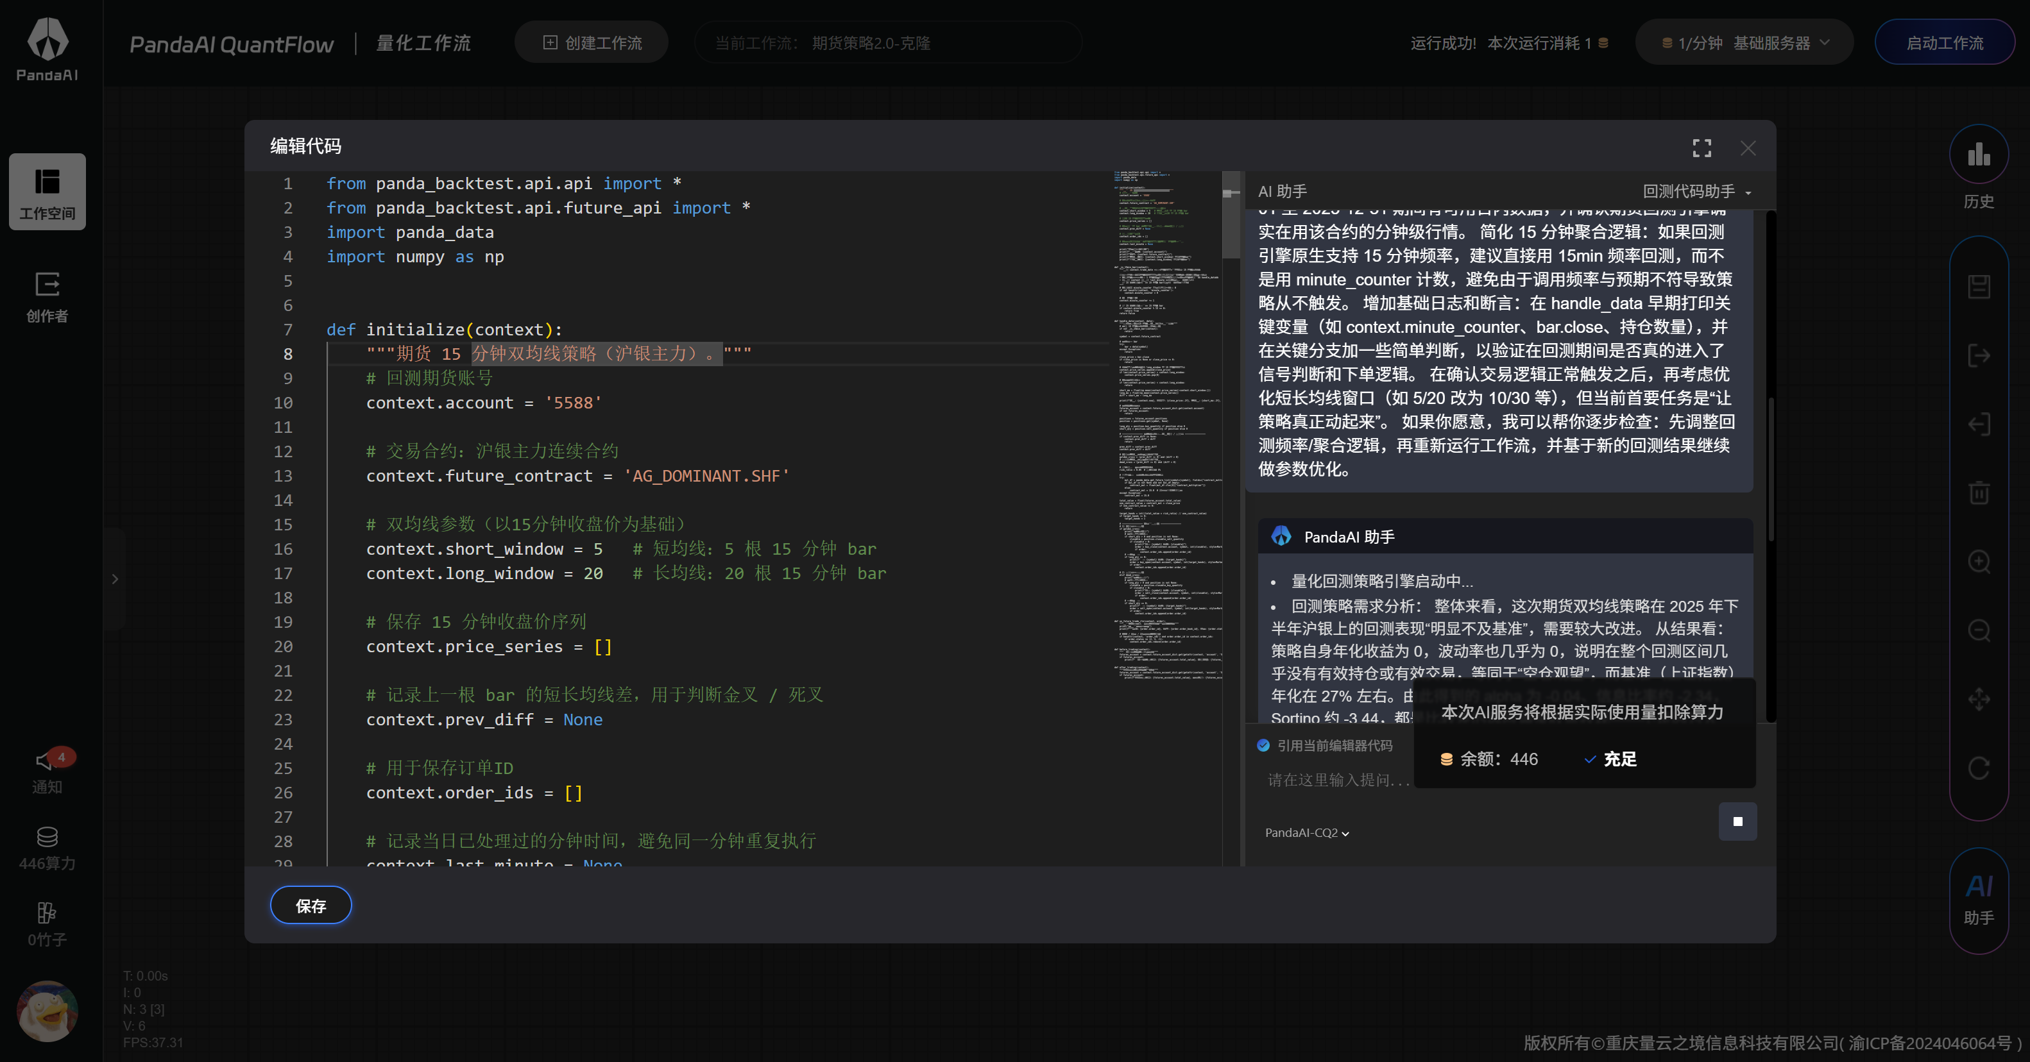Click the fit-view move arrows icon
2030x1062 pixels.
click(x=1979, y=699)
